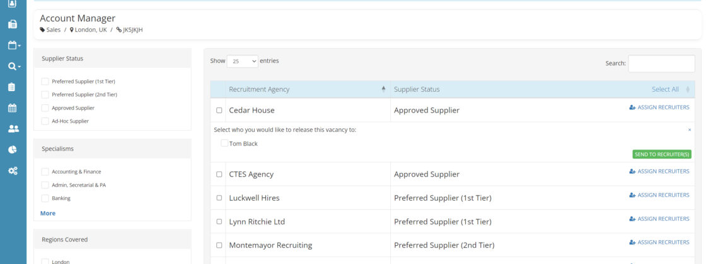The width and height of the screenshot is (706, 264).
Task: Open the calendar grid sidebar icon
Action: coord(13,108)
